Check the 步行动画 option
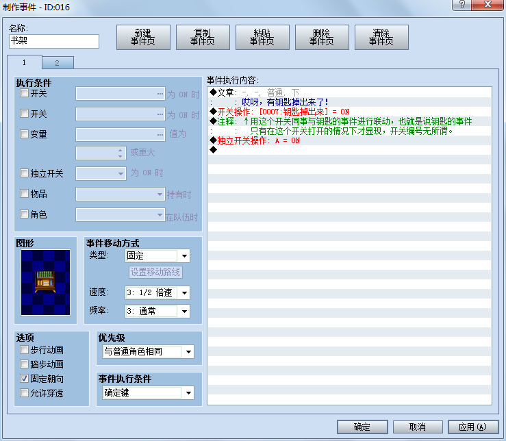Image resolution: width=506 pixels, height=441 pixels. point(24,350)
